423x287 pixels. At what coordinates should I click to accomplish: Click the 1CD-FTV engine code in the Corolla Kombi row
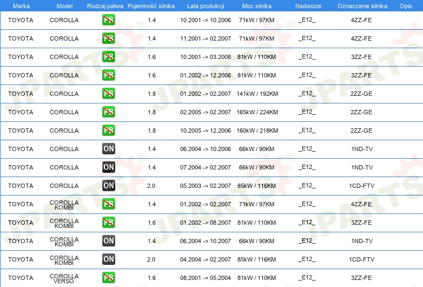(x=361, y=259)
